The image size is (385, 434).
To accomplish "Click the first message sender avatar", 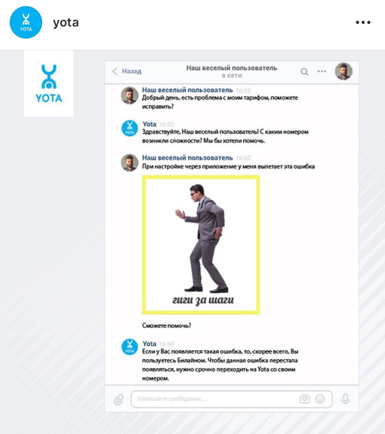I will point(130,95).
